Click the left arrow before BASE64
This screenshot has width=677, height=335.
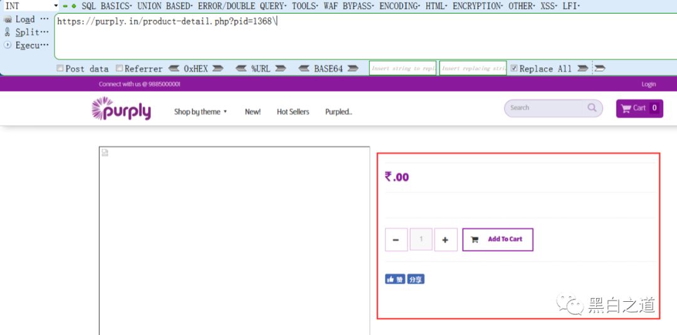(x=305, y=68)
